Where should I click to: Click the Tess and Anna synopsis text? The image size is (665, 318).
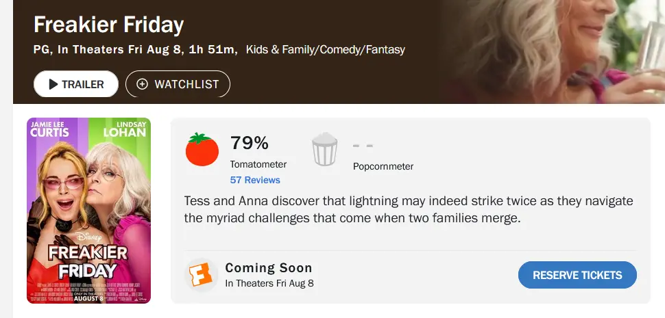pos(409,209)
